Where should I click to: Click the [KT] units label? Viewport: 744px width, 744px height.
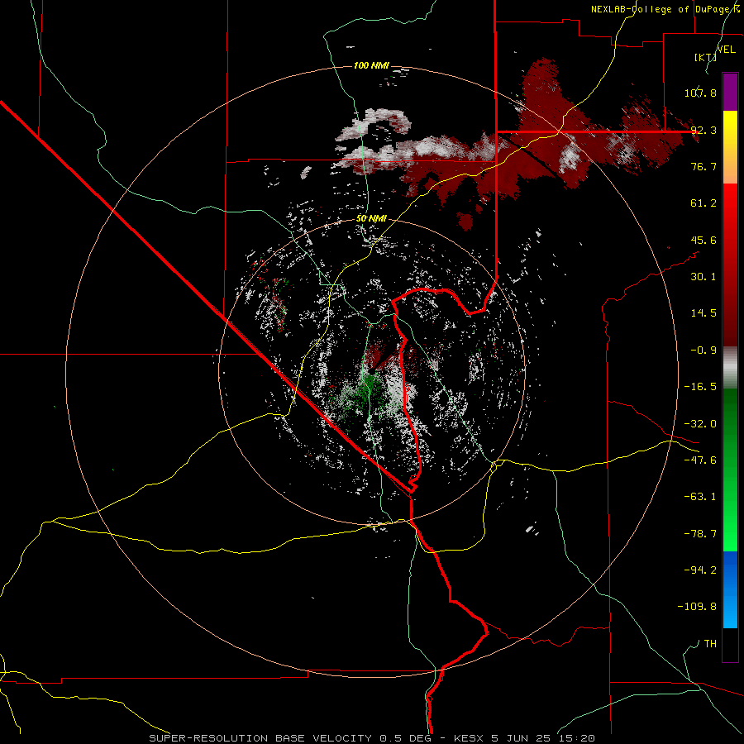(x=705, y=57)
